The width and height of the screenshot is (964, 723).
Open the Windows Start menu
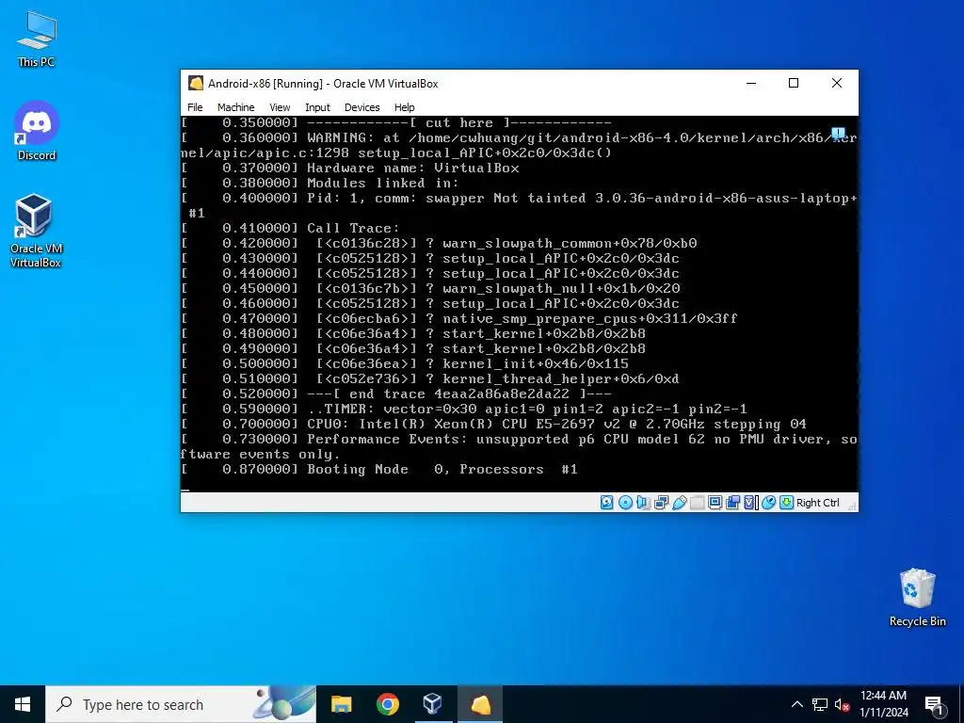pyautogui.click(x=23, y=704)
